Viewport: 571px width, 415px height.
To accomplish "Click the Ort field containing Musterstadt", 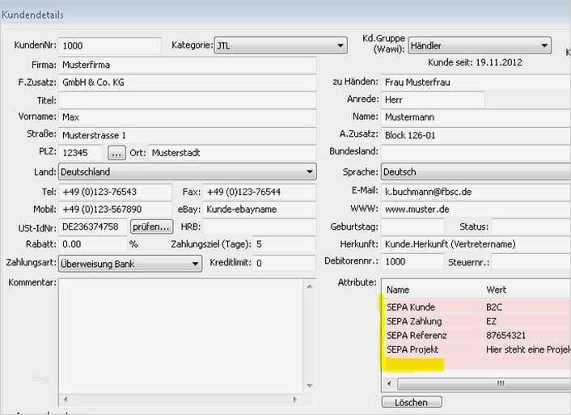I will 232,153.
